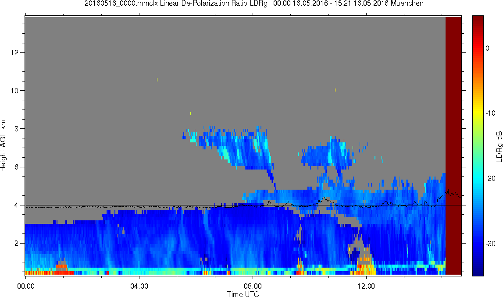Click the dark red no-data band at right
This screenshot has width=503, height=297.
[x=453, y=146]
